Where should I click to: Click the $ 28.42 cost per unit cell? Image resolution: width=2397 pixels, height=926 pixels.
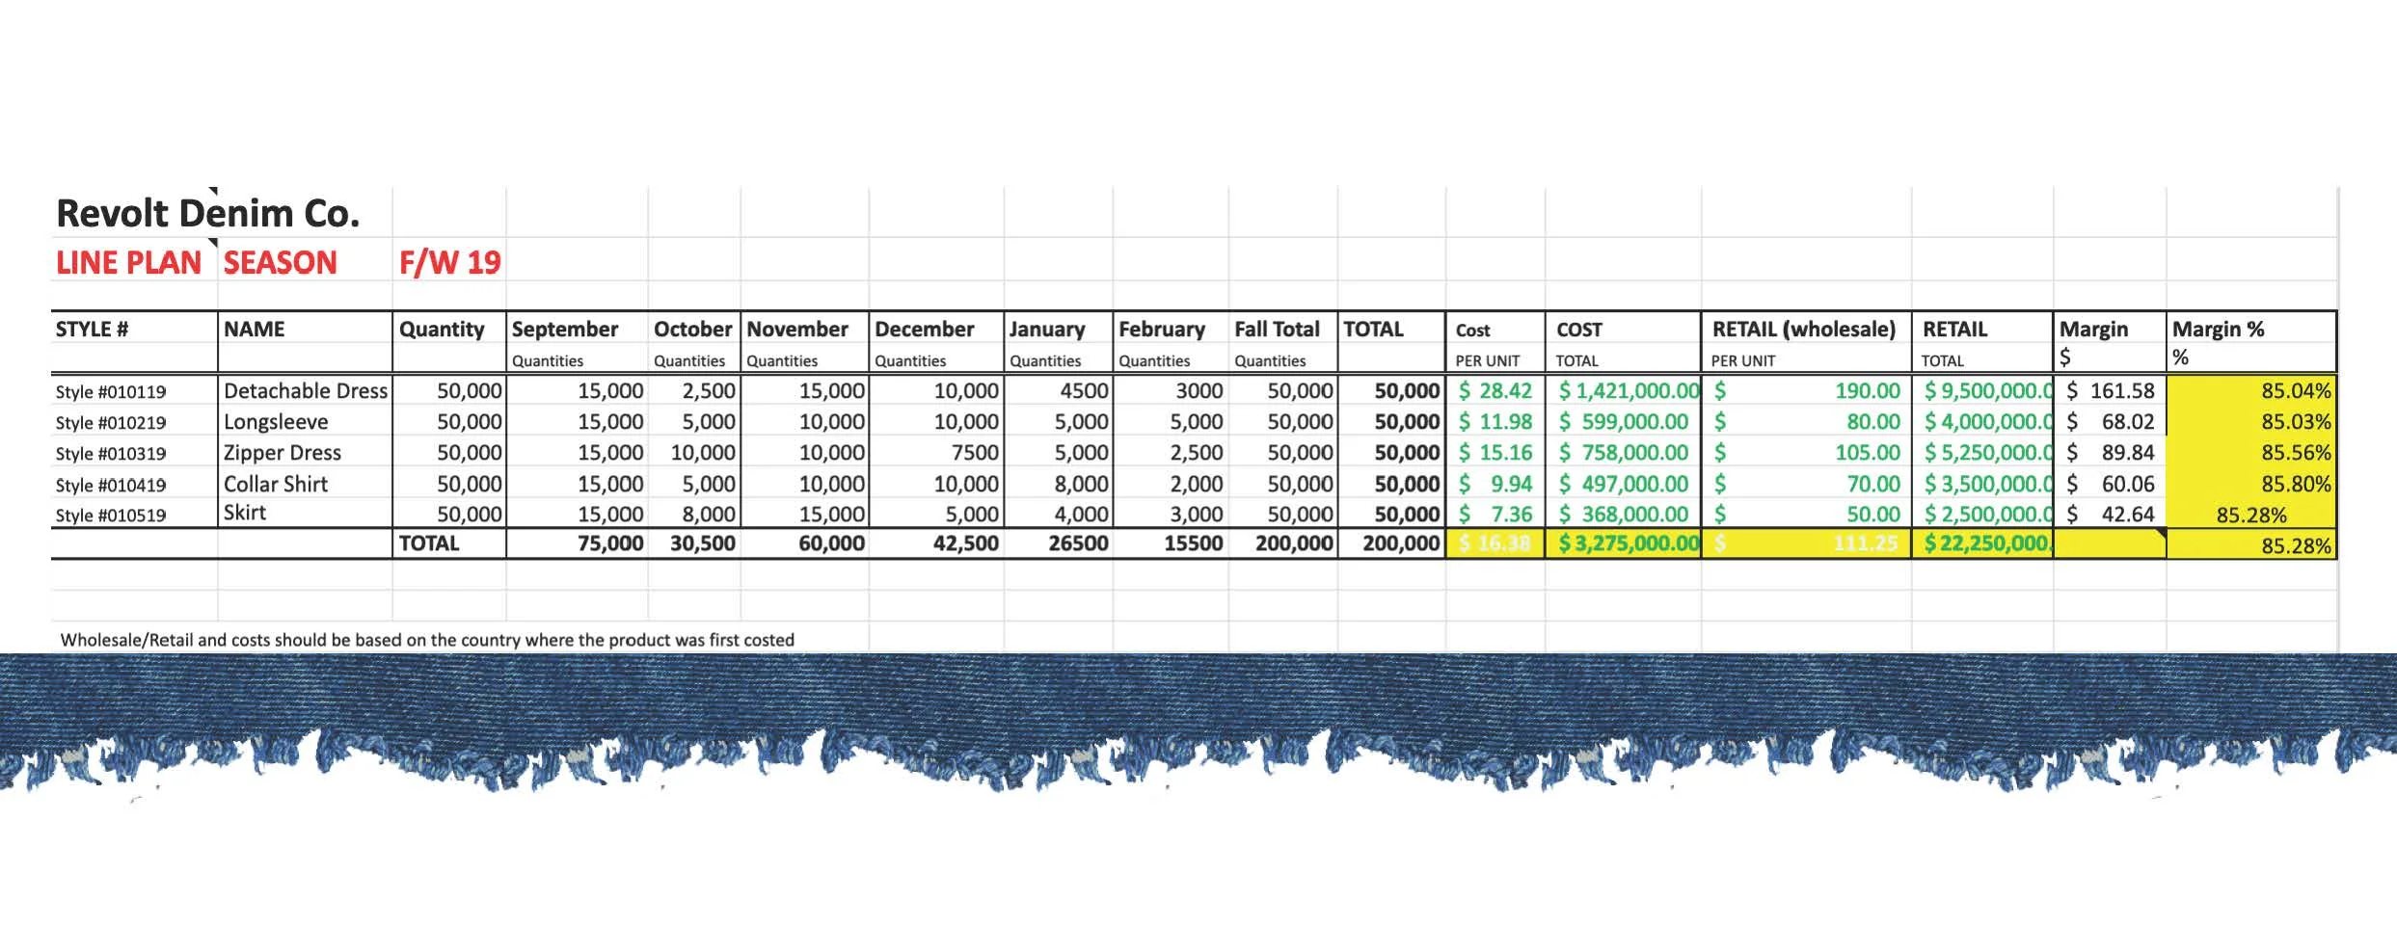pyautogui.click(x=1495, y=391)
